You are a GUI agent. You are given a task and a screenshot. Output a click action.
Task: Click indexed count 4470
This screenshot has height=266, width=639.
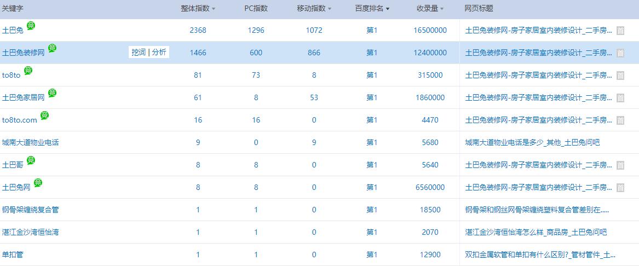430,120
